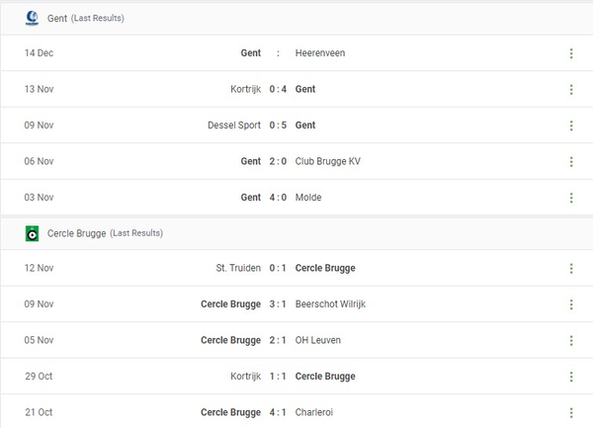593x428 pixels.
Task: Open options for Cercle Brugge vs OH Leuven
Action: point(571,340)
